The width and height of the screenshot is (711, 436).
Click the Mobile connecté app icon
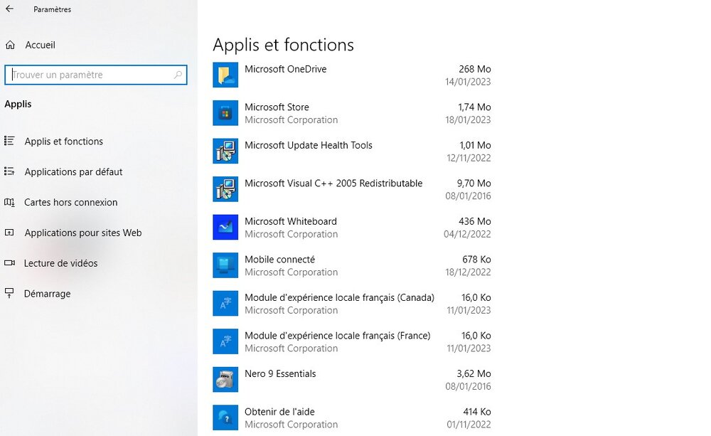pyautogui.click(x=225, y=265)
